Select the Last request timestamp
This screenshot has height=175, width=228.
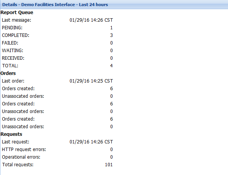(x=91, y=142)
